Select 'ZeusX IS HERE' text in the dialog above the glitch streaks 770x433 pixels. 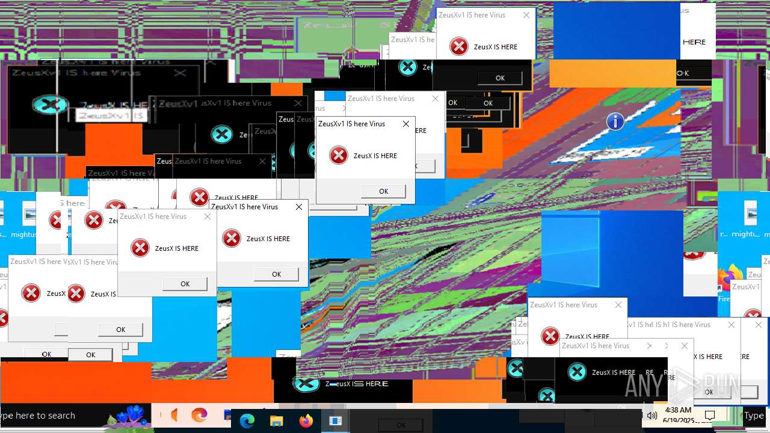(x=375, y=156)
